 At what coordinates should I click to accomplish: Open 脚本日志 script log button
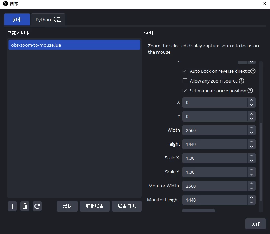127,206
